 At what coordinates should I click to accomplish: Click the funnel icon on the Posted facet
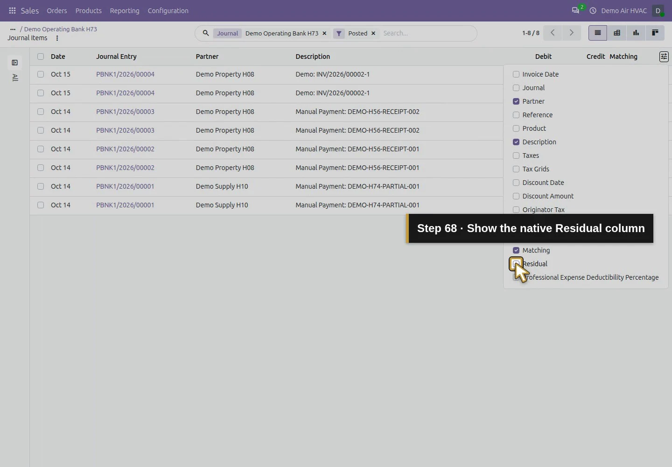tap(339, 34)
